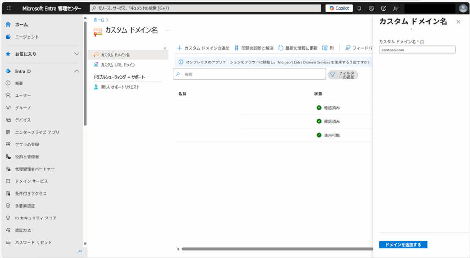Click the horizontal scrollbar below the table
Viewport: 470px width, 258px height.
click(275, 249)
